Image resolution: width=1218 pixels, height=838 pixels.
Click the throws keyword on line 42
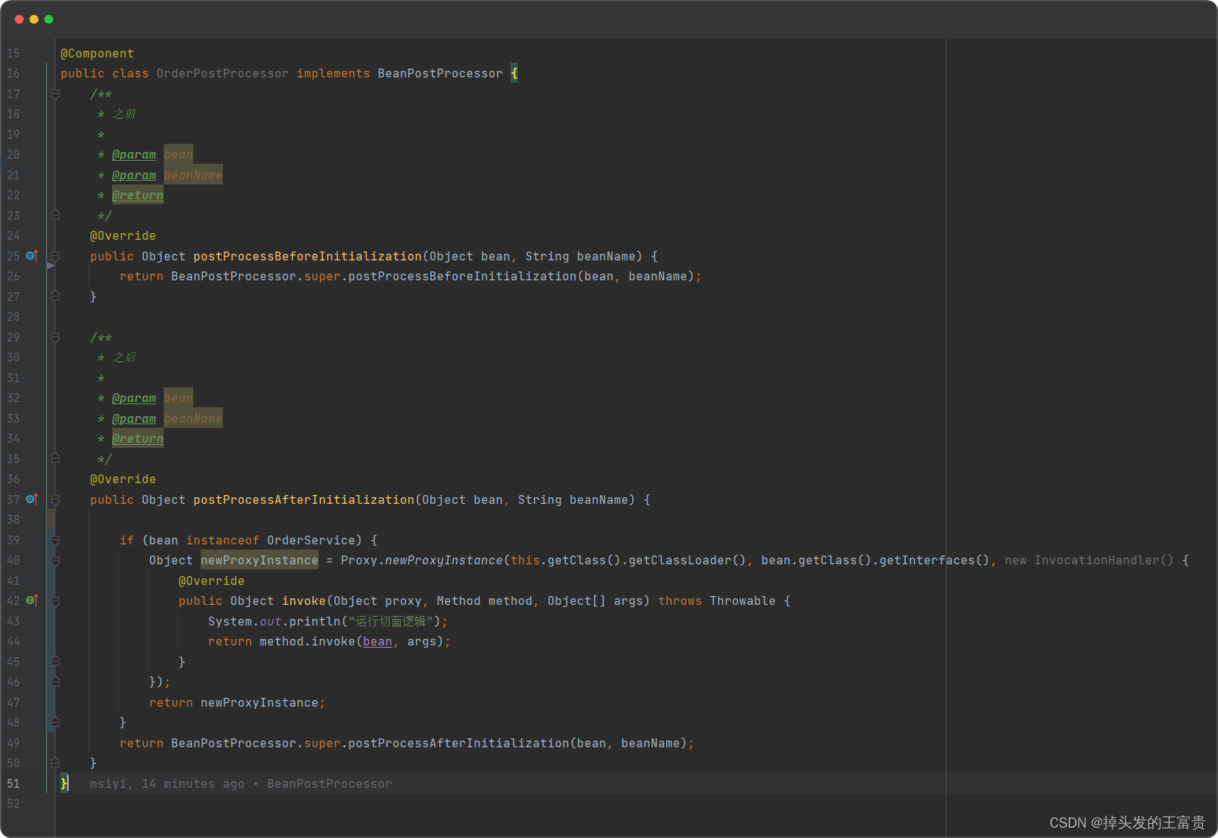click(x=680, y=600)
